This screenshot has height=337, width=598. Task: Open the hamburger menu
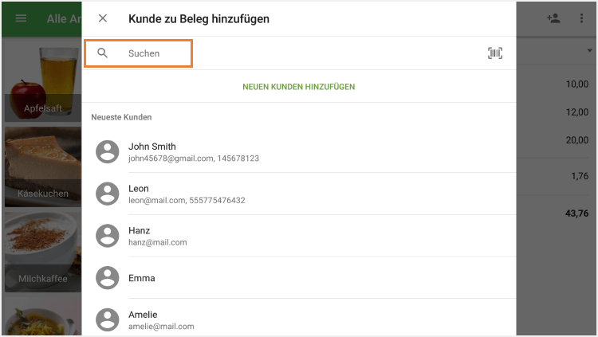pyautogui.click(x=21, y=18)
